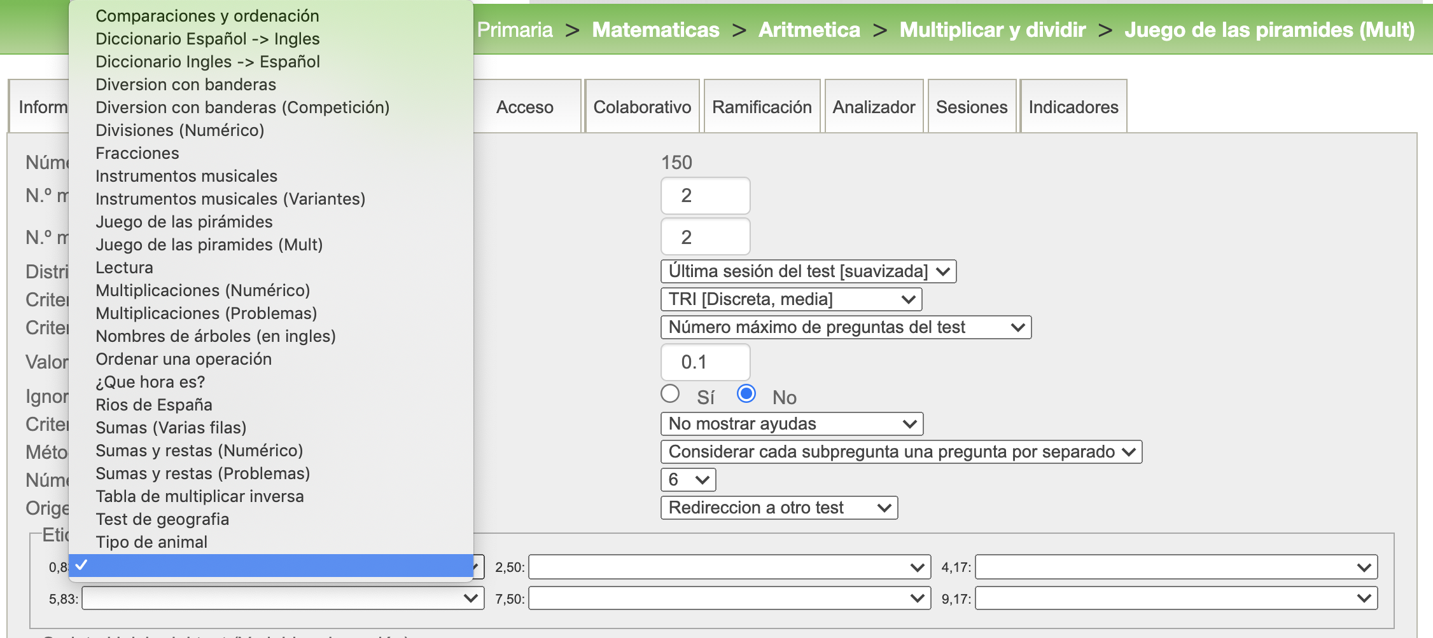Choose 'Diversion con banderas (Competición)' option
This screenshot has height=638, width=1433.
tap(242, 107)
